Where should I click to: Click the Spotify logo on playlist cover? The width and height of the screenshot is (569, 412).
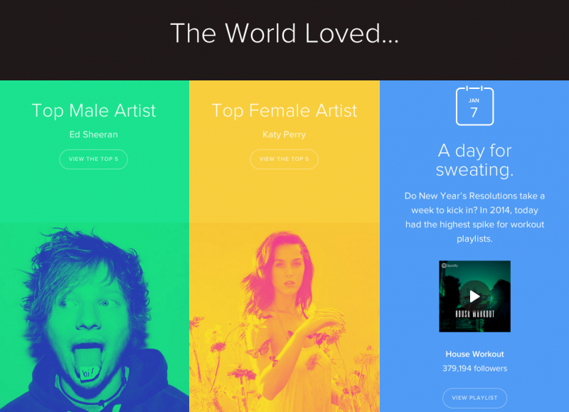[x=450, y=265]
